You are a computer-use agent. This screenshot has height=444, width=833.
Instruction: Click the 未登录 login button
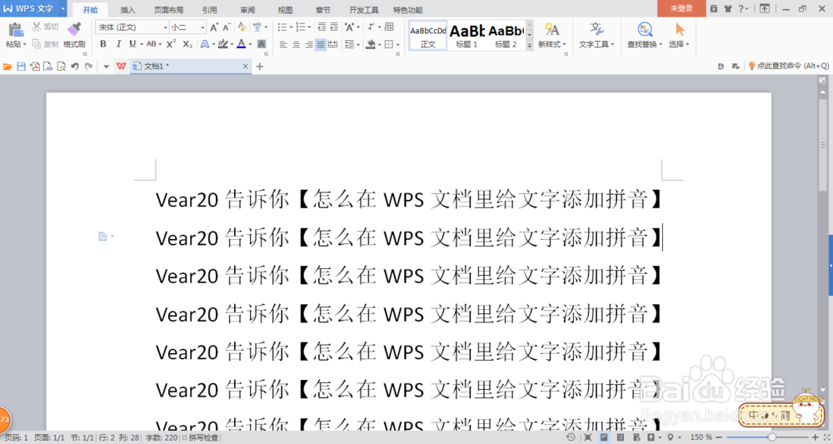coord(681,8)
